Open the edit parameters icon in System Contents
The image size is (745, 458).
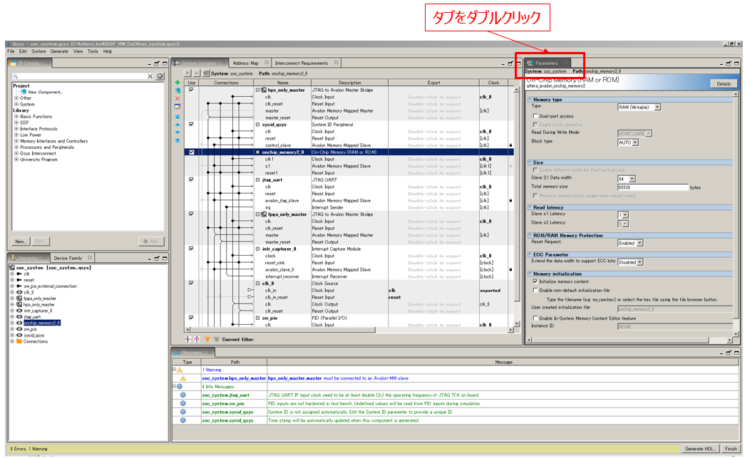click(x=178, y=106)
